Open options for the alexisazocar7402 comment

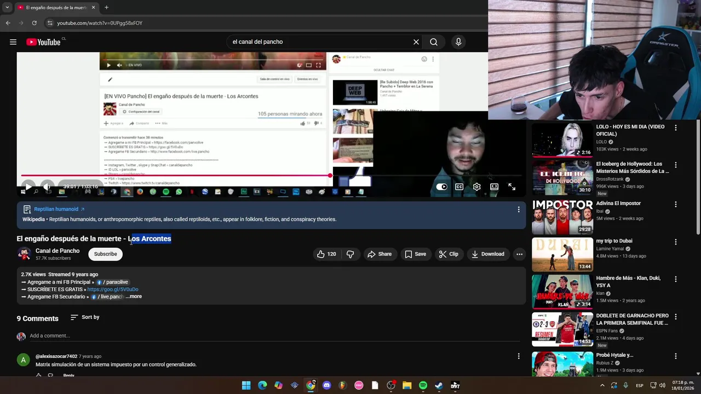pyautogui.click(x=519, y=356)
